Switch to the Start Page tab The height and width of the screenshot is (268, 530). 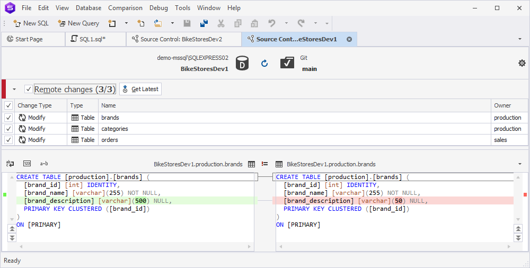tap(33, 39)
